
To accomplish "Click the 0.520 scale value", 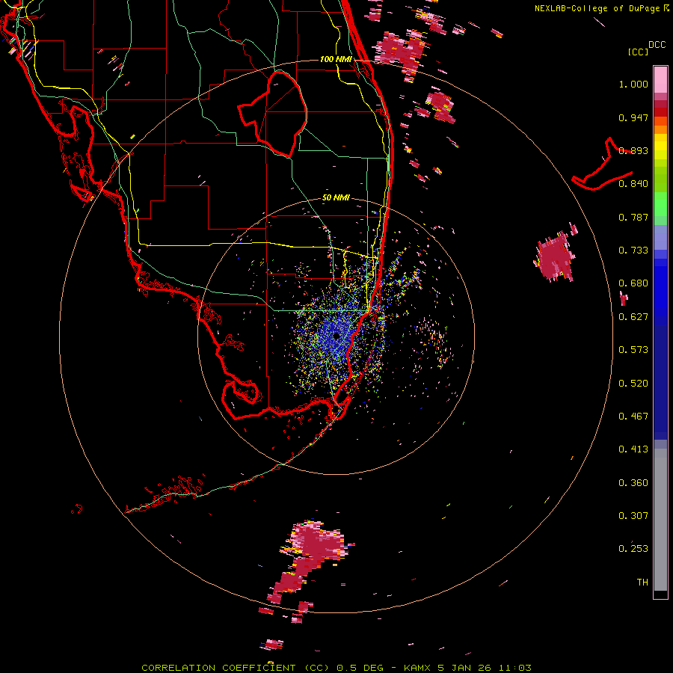I will 633,384.
